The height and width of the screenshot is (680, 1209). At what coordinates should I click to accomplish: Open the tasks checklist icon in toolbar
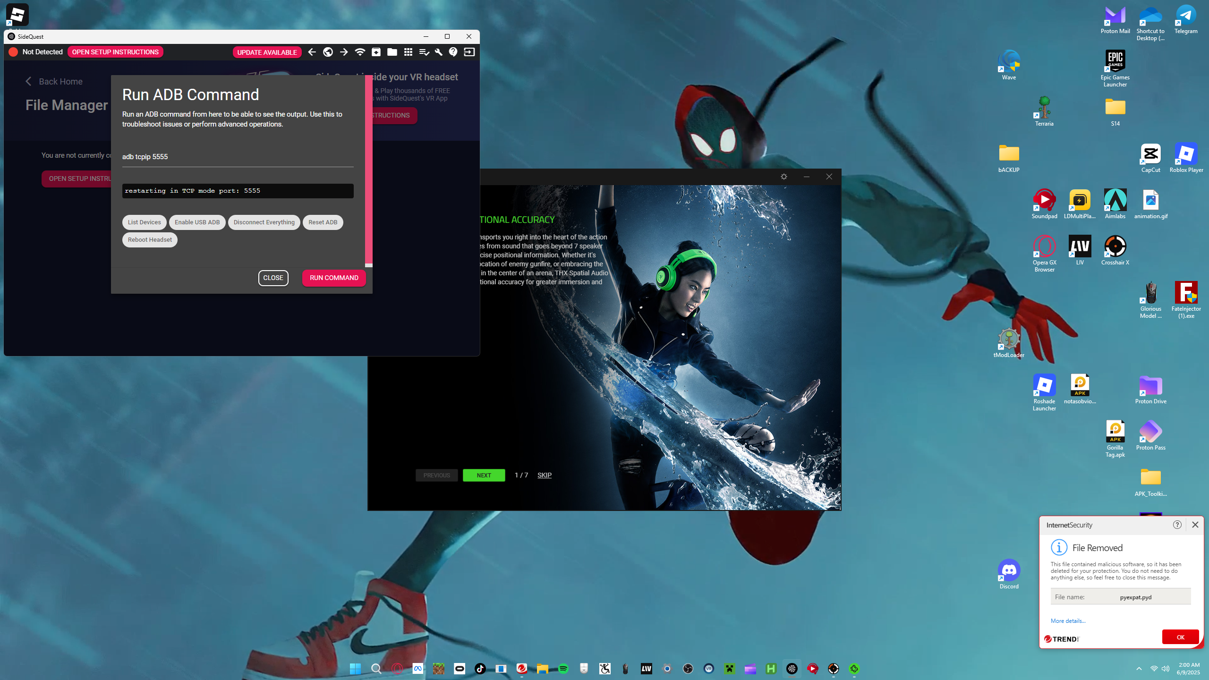(424, 52)
